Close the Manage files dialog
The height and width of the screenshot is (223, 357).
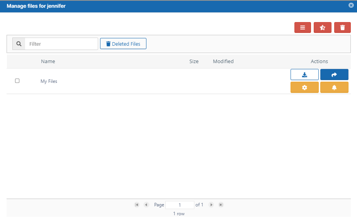coord(350,6)
